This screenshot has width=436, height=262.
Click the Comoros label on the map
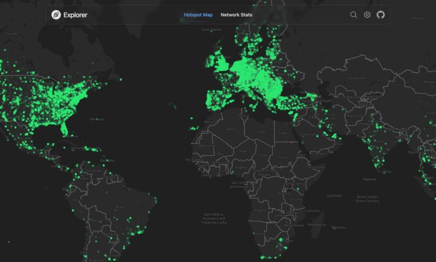point(313,210)
